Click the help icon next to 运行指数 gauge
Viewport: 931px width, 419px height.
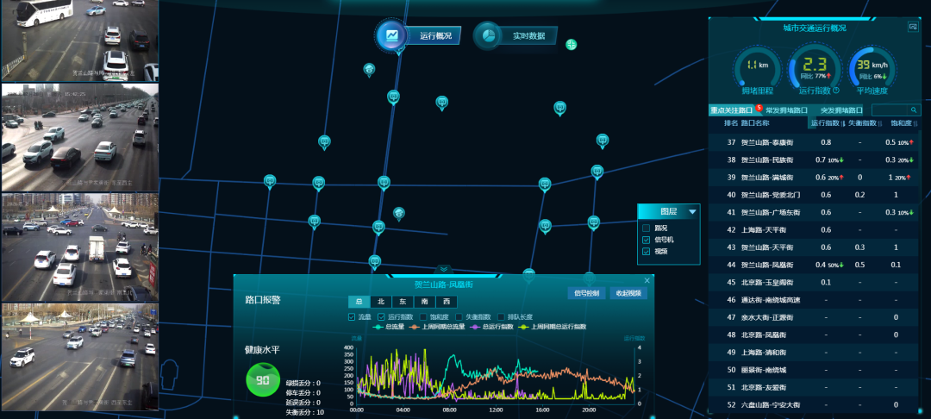(836, 90)
